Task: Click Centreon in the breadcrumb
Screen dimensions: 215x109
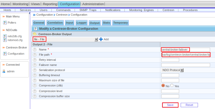Action: click(x=62, y=15)
